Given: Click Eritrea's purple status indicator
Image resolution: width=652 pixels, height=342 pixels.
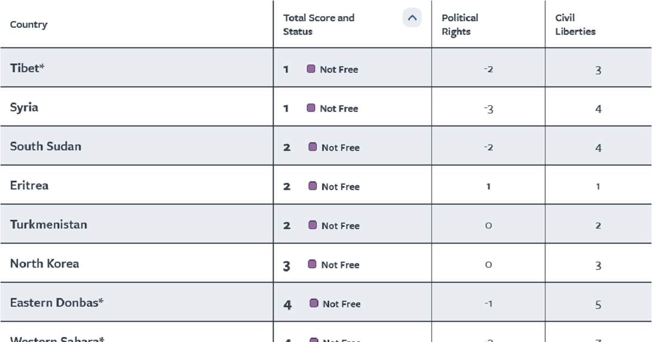Looking at the screenshot, I should click(312, 186).
